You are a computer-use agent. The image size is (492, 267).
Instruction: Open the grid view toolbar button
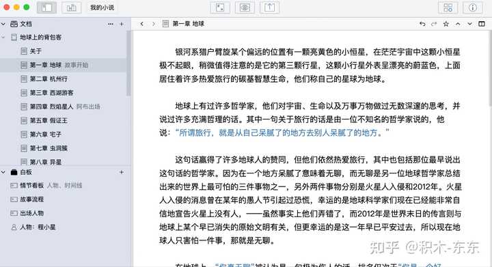pyautogui.click(x=448, y=8)
